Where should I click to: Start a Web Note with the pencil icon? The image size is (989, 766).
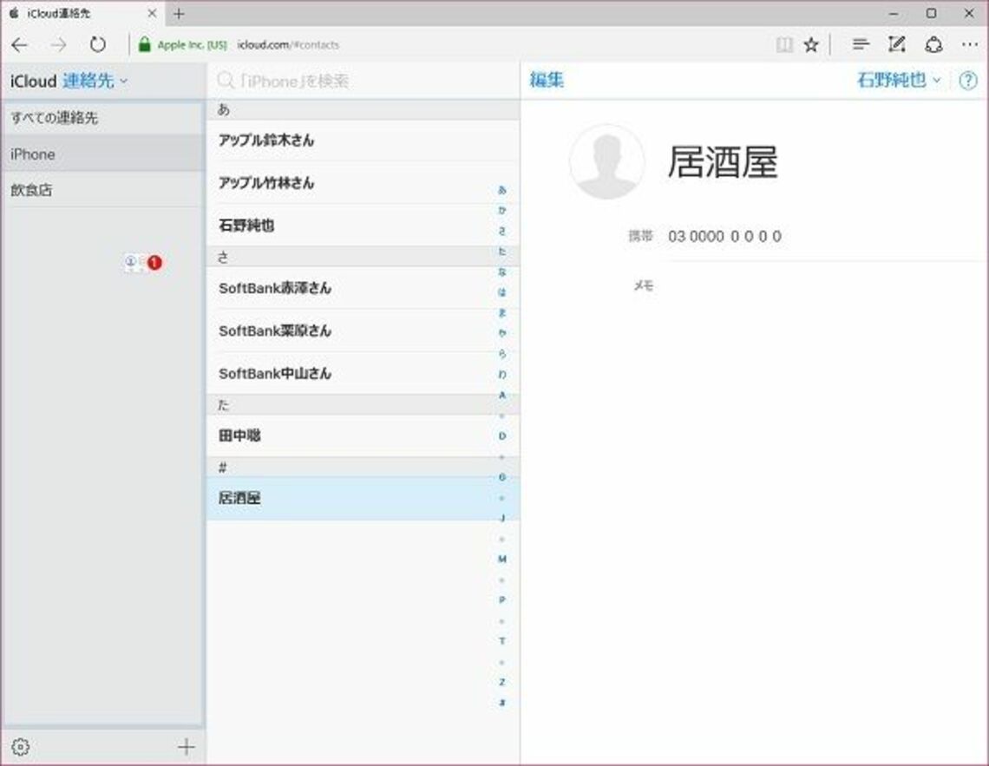[896, 44]
